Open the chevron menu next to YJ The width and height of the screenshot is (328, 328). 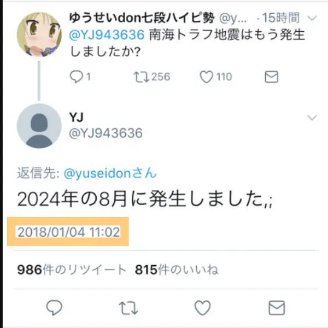312,118
